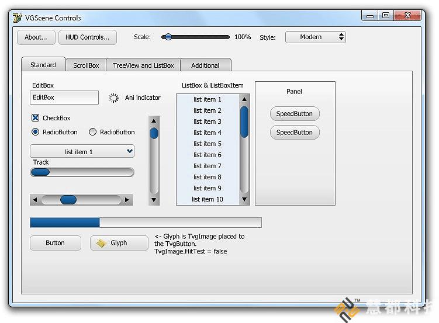Click the up arrow of the ListBox scrollbar

pyautogui.click(x=244, y=99)
